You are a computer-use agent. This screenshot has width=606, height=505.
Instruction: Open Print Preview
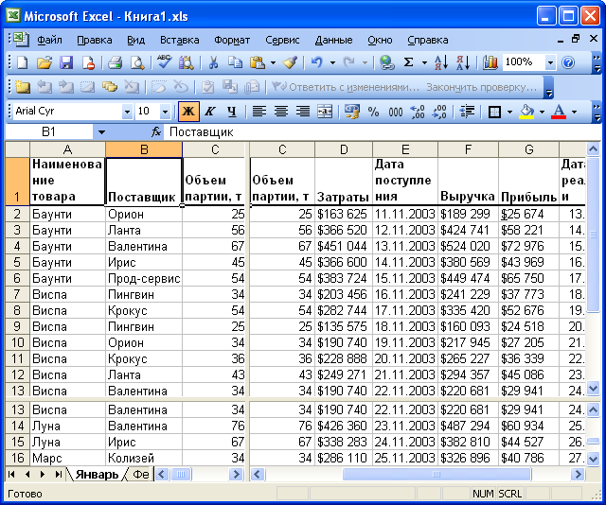(136, 62)
